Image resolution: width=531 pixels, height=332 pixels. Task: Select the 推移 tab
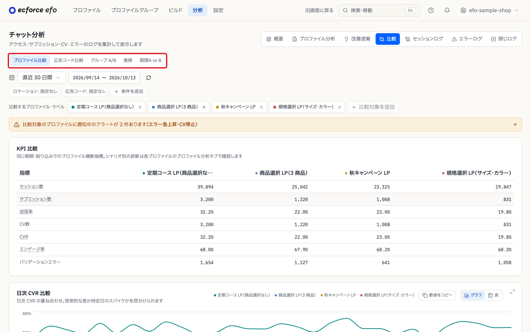pyautogui.click(x=128, y=60)
